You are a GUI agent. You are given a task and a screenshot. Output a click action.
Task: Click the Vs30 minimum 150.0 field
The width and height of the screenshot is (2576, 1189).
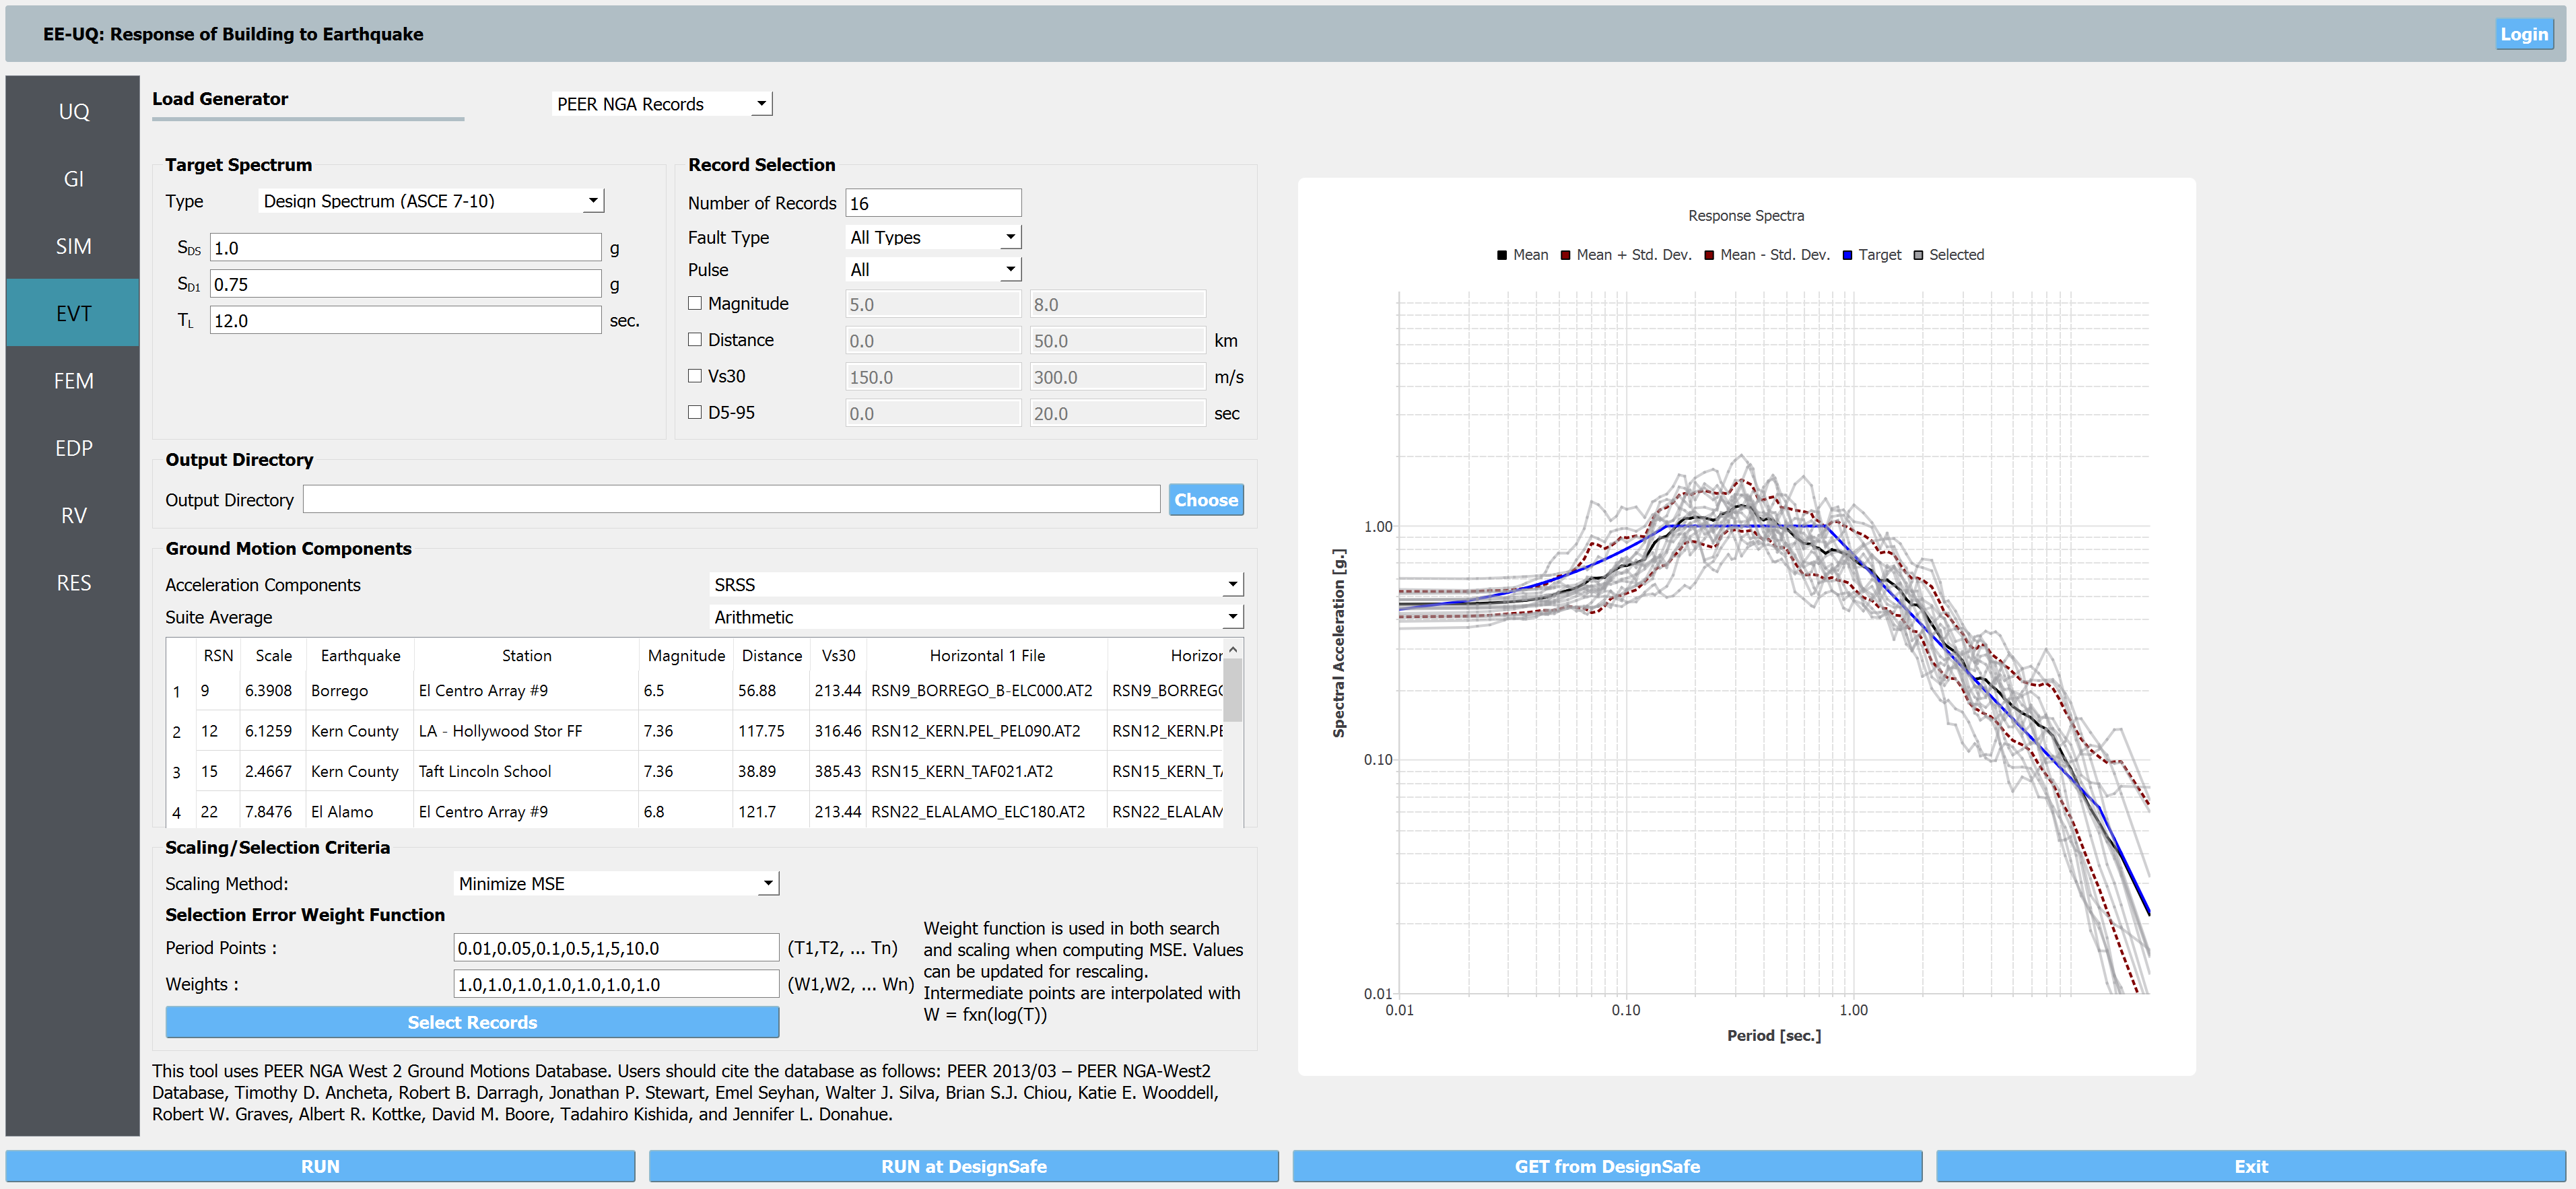click(933, 377)
